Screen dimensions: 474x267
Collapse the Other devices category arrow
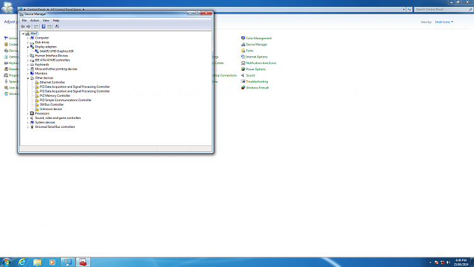click(x=28, y=78)
